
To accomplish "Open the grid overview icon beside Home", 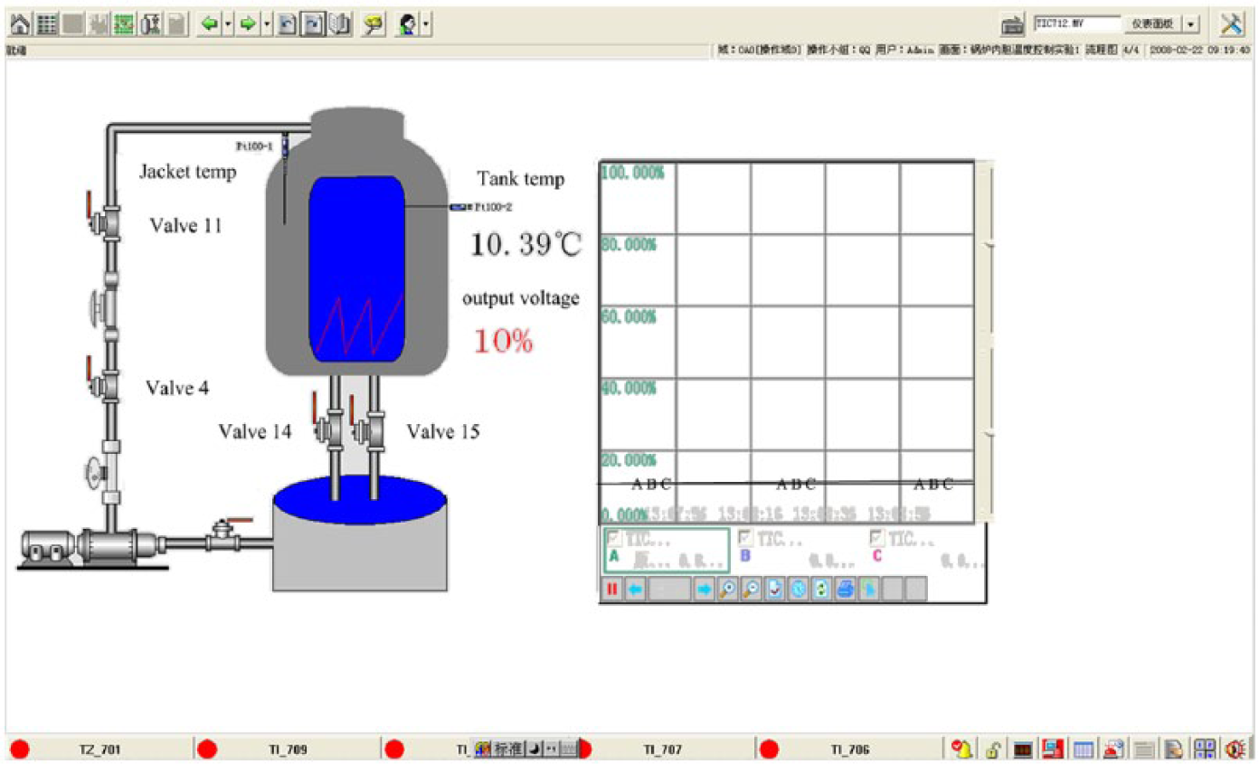I will coord(46,24).
